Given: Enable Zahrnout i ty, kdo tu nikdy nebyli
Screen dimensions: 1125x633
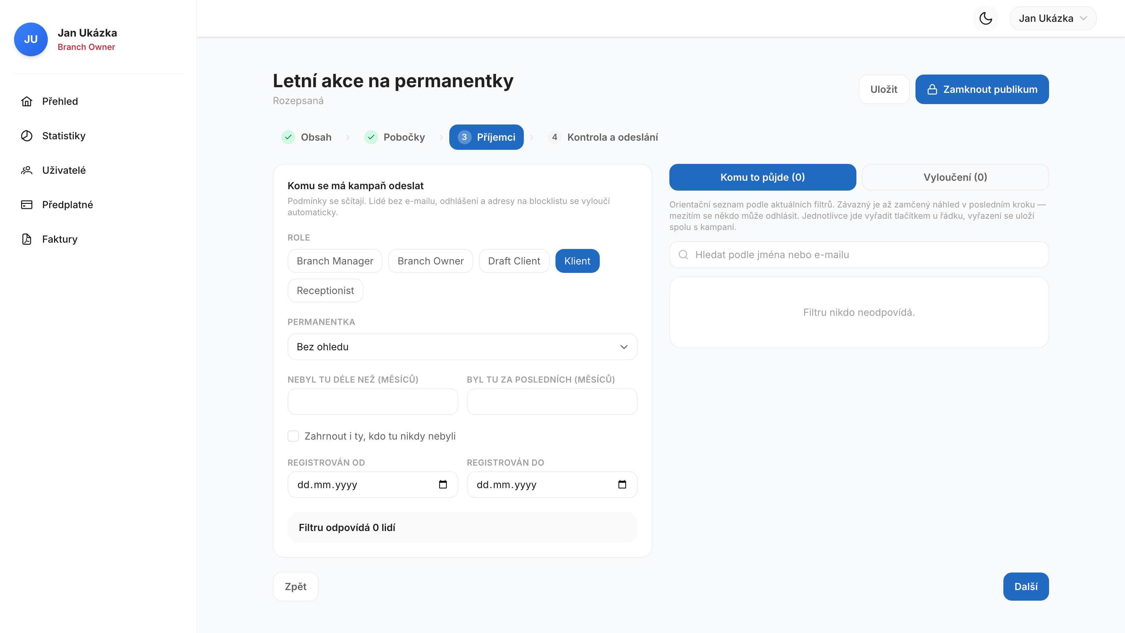Looking at the screenshot, I should tap(293, 436).
